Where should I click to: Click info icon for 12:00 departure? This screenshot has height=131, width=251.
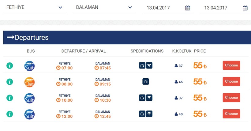click(10, 114)
